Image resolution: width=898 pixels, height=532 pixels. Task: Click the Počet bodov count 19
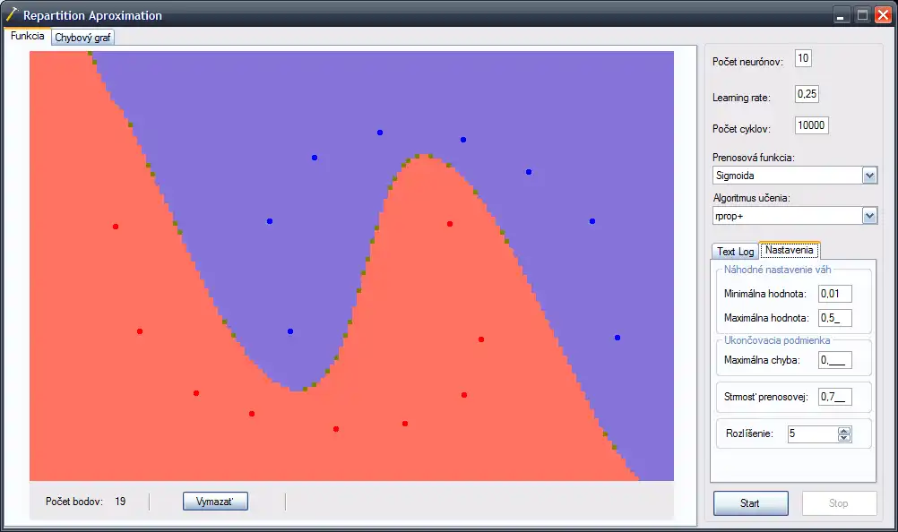click(120, 502)
